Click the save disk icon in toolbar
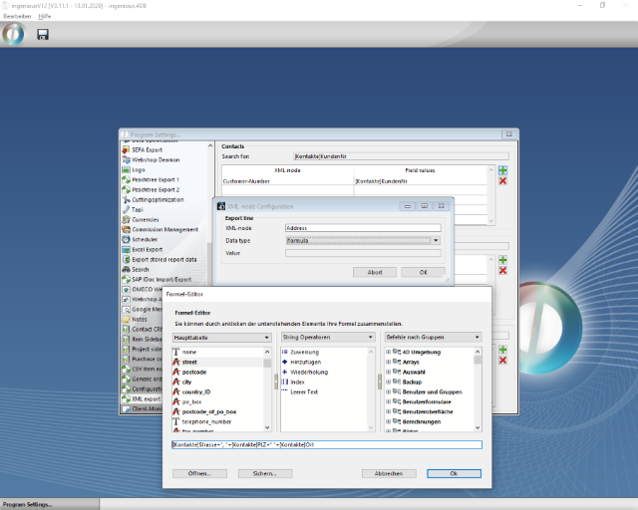The image size is (638, 510). coord(43,35)
